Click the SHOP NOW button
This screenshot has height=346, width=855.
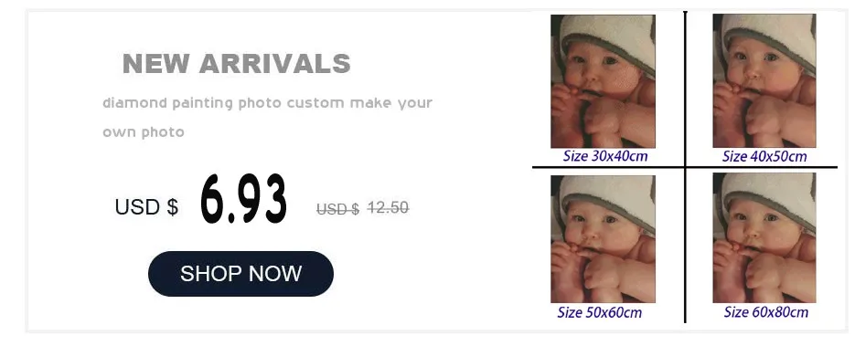point(240,274)
